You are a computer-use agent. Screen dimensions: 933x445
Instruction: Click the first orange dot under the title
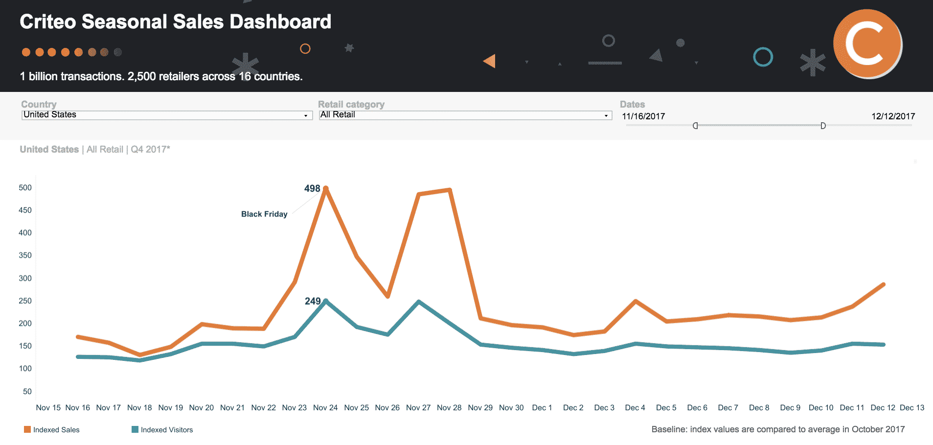point(26,52)
